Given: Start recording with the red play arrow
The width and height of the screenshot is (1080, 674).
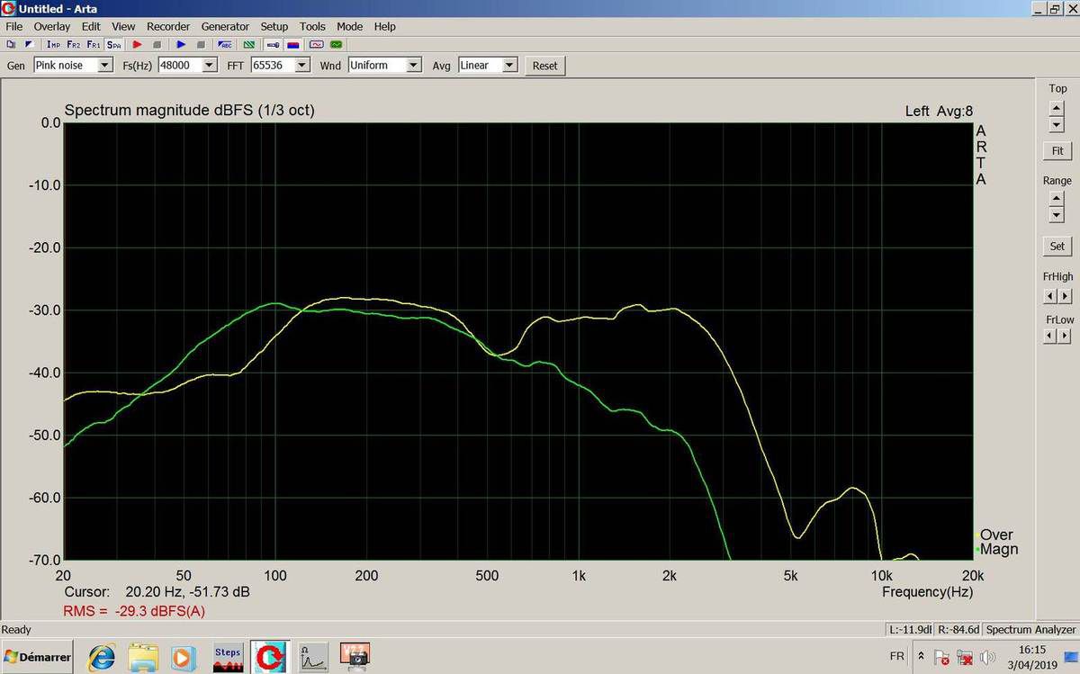Looking at the screenshot, I should click(x=138, y=44).
